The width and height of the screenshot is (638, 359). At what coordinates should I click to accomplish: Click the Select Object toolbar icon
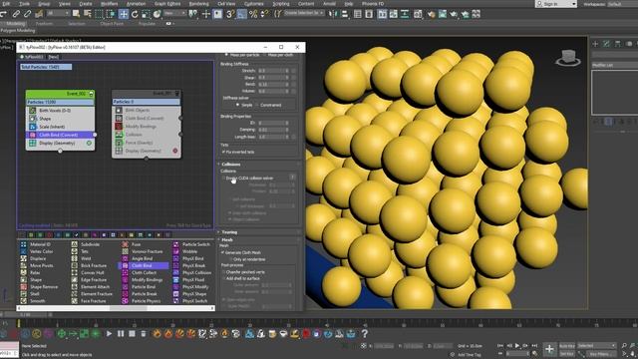[x=76, y=14]
